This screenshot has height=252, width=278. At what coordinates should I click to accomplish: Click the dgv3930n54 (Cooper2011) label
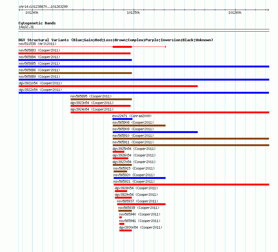pyautogui.click(x=141, y=227)
